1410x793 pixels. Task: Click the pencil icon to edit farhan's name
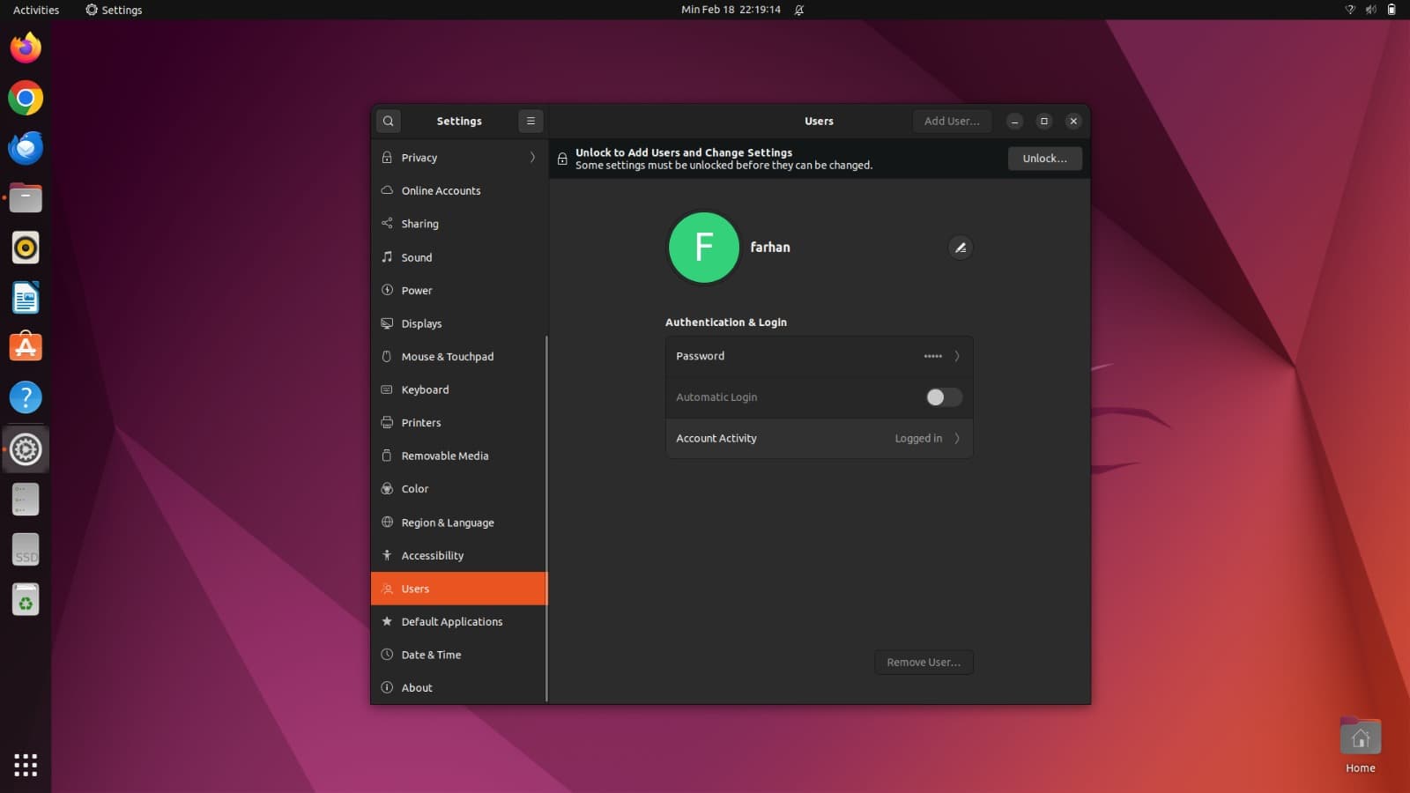tap(961, 248)
